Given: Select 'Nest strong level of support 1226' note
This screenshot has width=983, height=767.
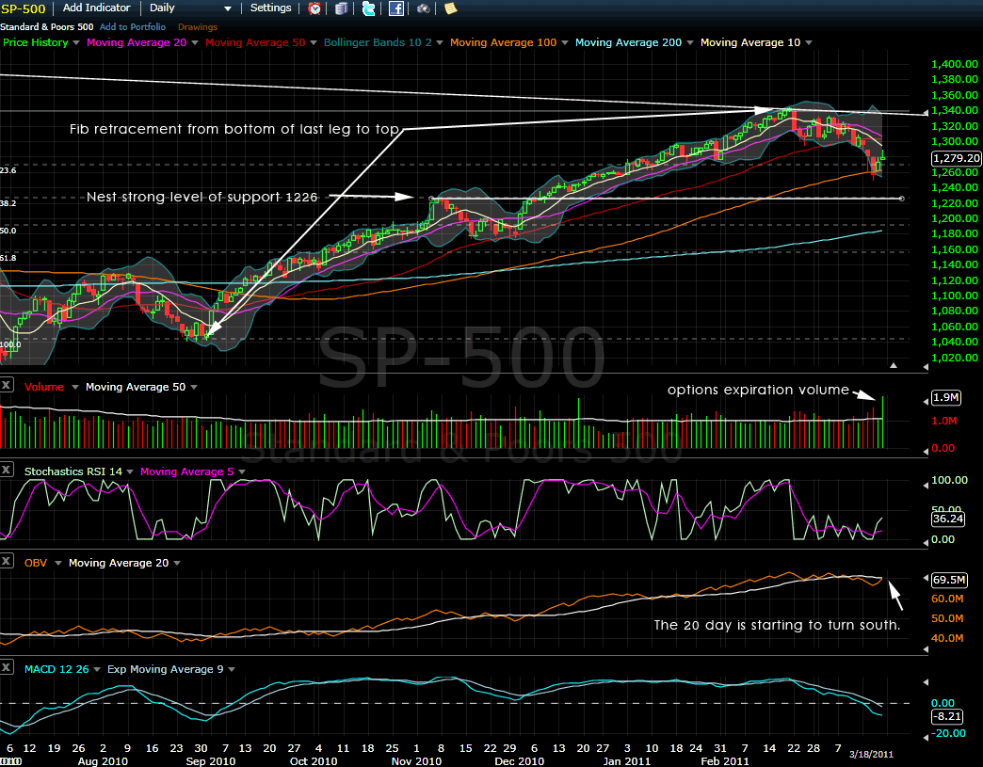Looking at the screenshot, I should (x=201, y=197).
